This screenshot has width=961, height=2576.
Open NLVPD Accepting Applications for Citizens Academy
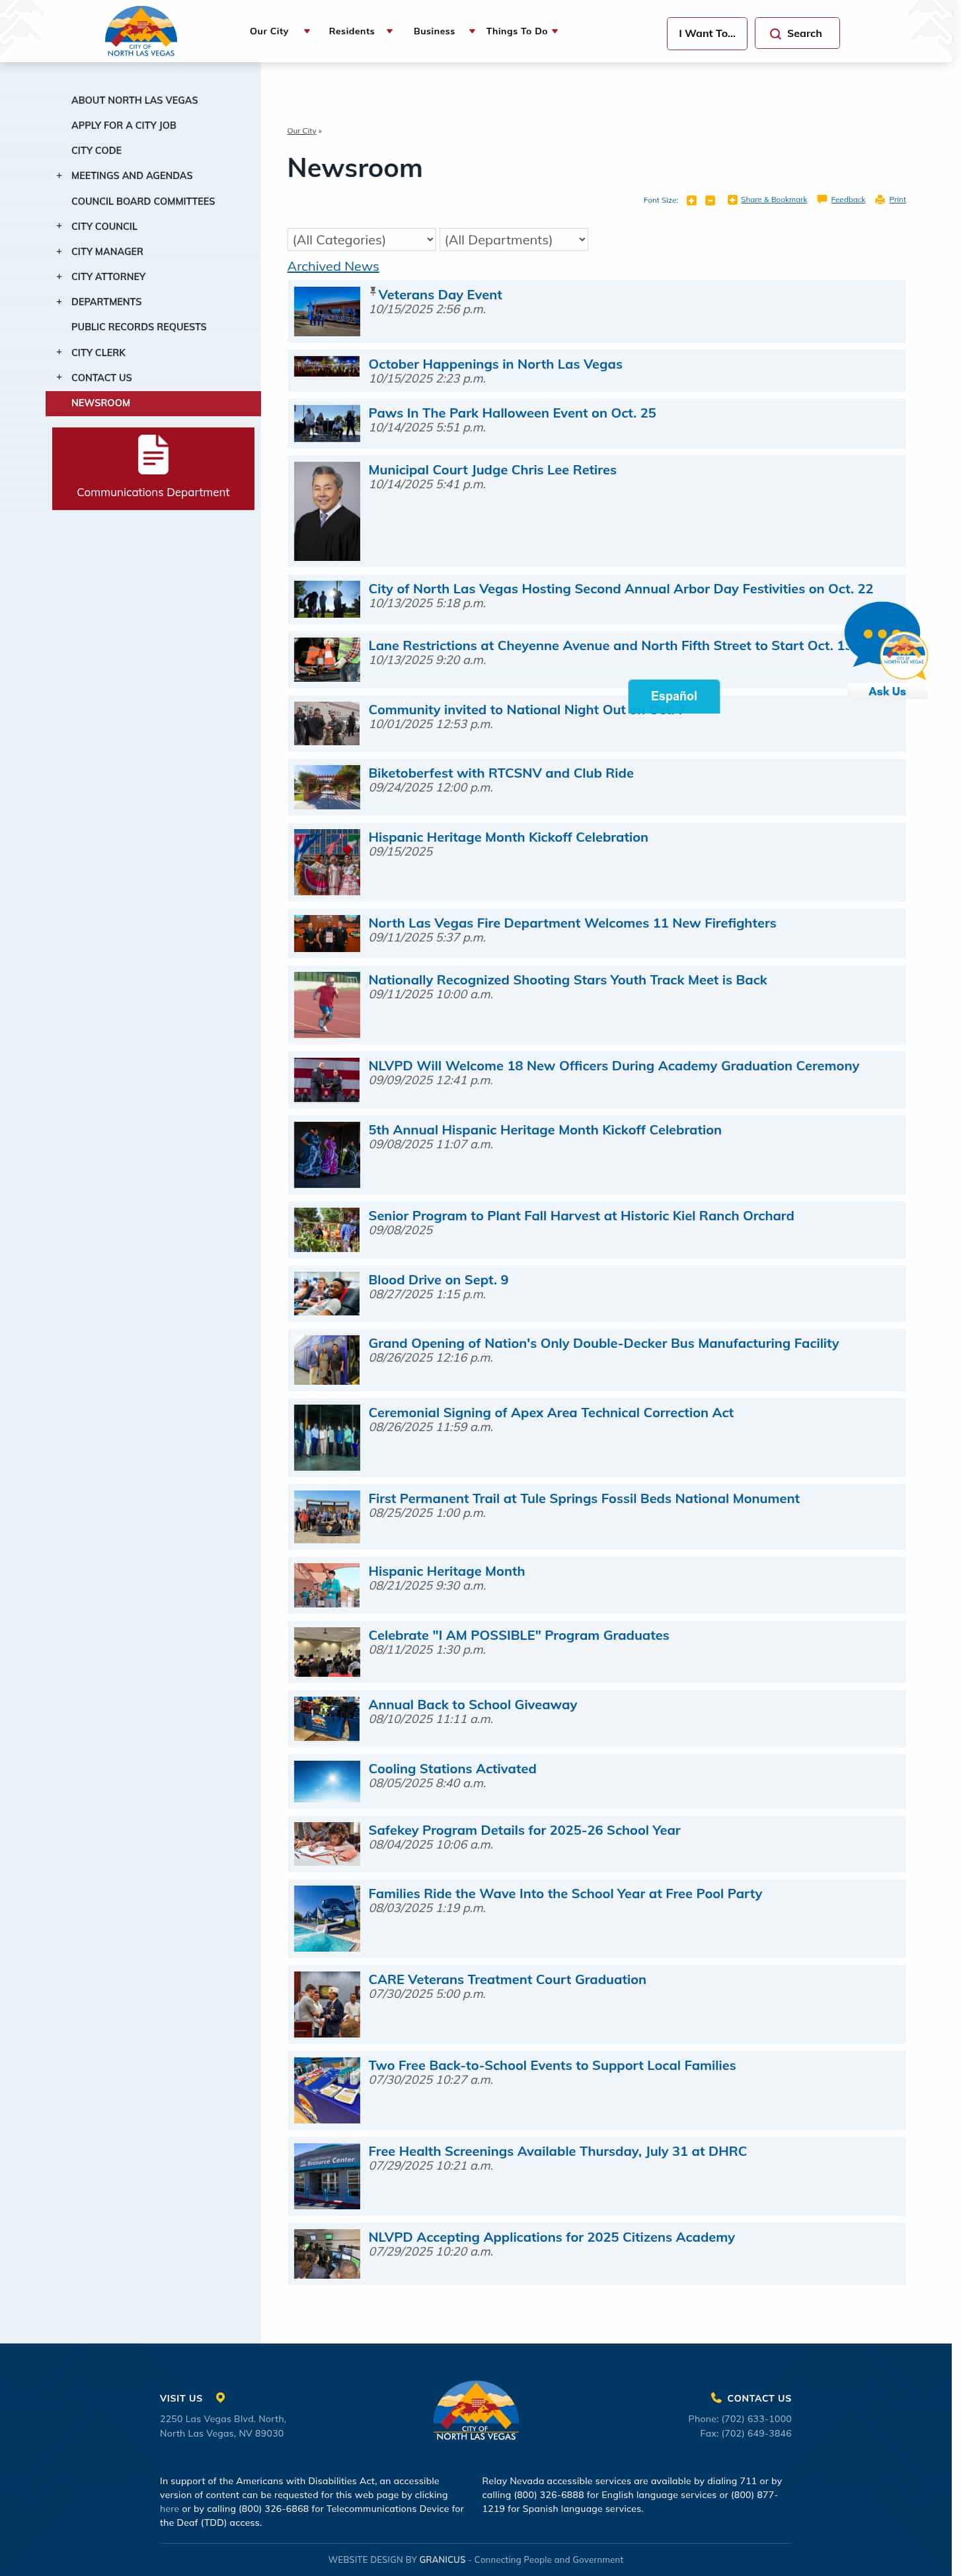[551, 2238]
